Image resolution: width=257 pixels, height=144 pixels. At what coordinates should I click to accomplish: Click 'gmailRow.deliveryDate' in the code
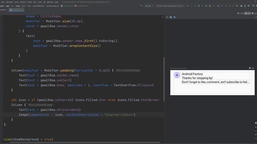(60, 110)
